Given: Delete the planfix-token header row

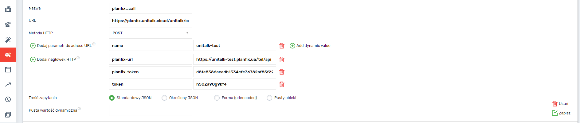Looking at the screenshot, I should [282, 72].
